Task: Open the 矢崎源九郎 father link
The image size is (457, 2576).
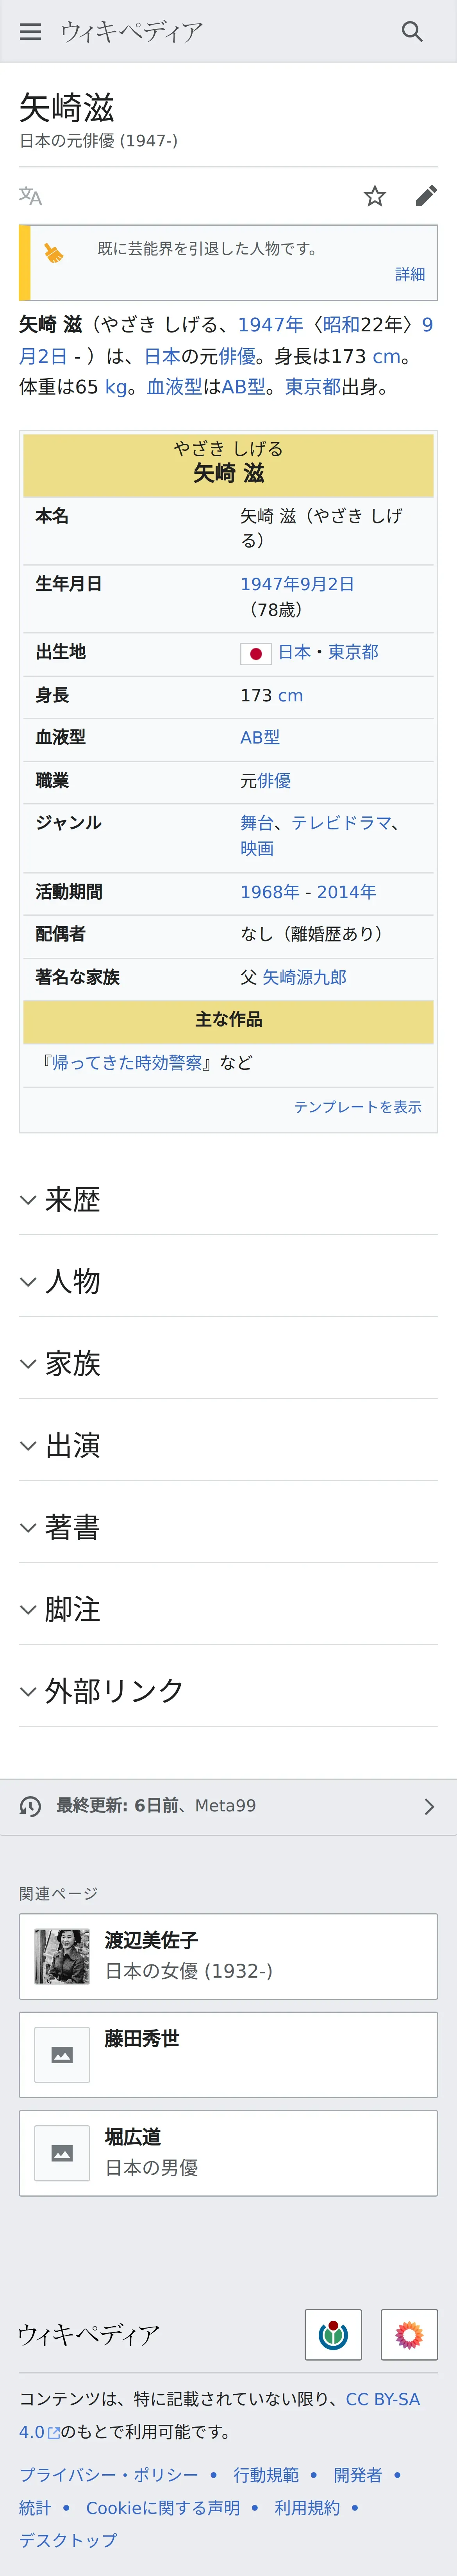Action: click(304, 977)
